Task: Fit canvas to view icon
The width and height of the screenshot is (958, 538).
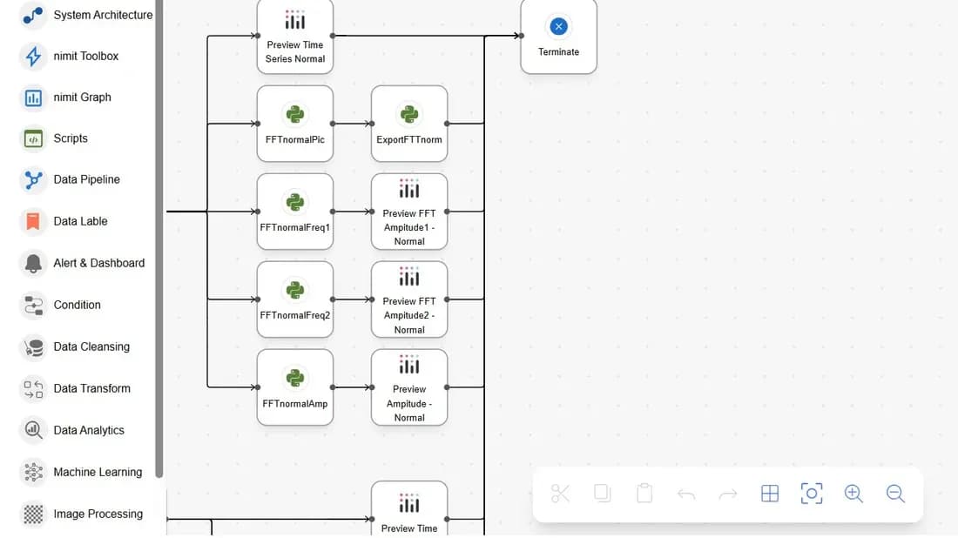Action: tap(812, 494)
